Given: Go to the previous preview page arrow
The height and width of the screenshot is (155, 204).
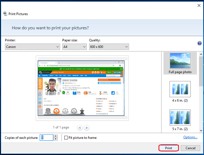Looking at the screenshot, I should pyautogui.click(x=80, y=128).
